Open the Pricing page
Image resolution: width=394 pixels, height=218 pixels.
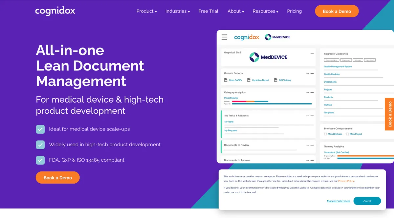294,11
